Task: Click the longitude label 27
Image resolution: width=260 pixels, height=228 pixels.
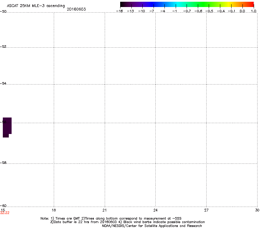Action: pos(206,210)
